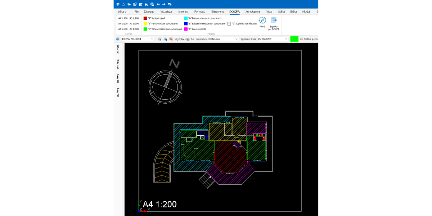Switch to the Inserisci tab

183,12
